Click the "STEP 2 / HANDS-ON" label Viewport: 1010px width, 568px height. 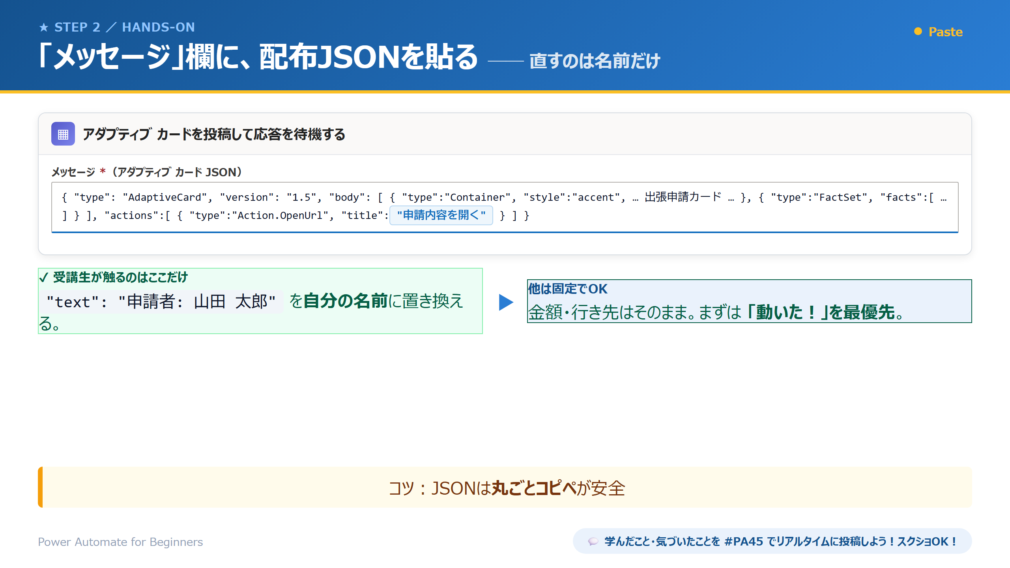pyautogui.click(x=125, y=27)
